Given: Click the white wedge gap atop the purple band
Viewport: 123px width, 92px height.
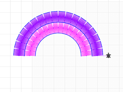Looking at the screenshot, I should [x=58, y=13].
